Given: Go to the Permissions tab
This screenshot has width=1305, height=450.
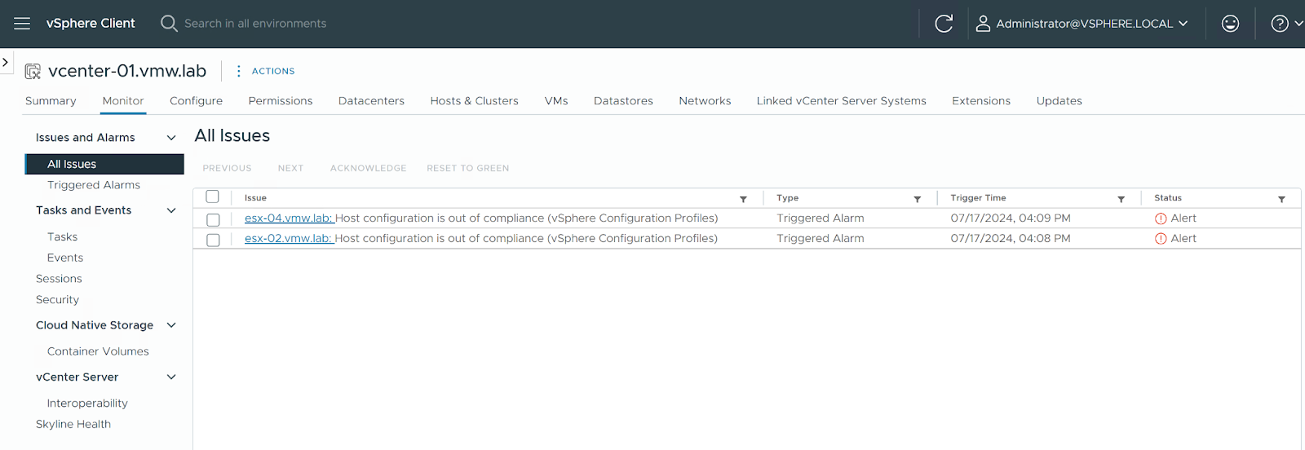Looking at the screenshot, I should click(281, 101).
